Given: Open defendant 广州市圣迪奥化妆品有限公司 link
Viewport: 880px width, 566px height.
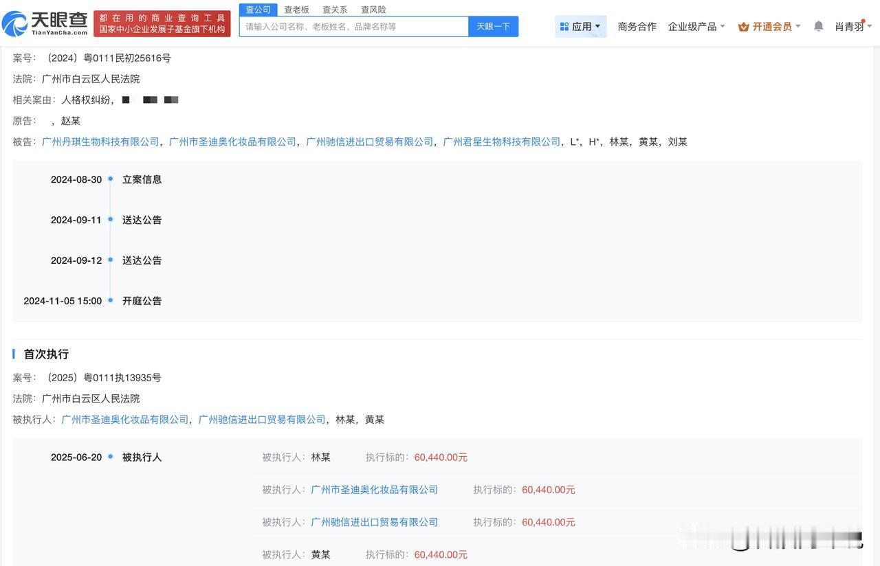Looking at the screenshot, I should (x=232, y=141).
